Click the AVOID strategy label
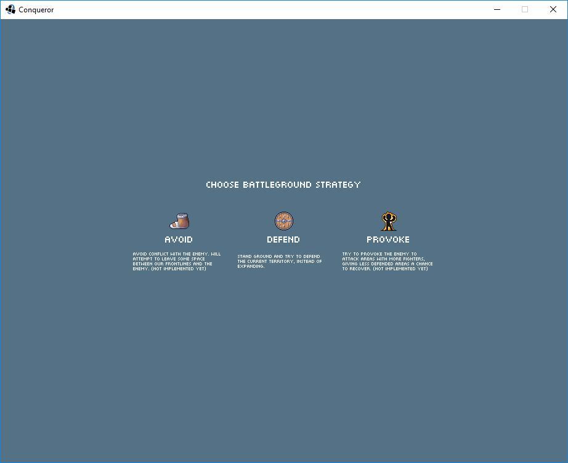 click(x=179, y=240)
